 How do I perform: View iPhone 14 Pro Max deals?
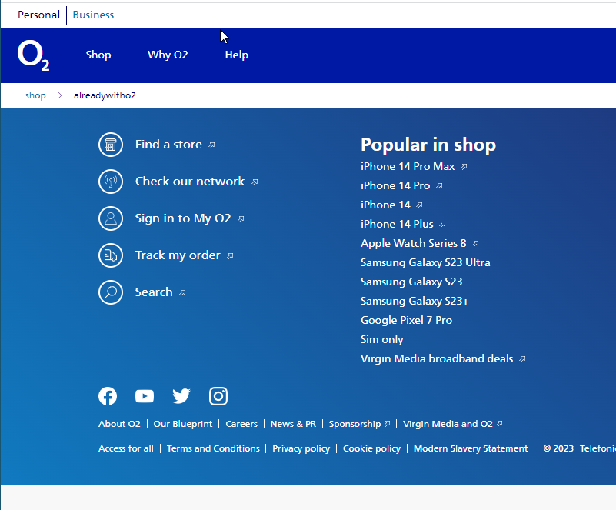point(408,165)
